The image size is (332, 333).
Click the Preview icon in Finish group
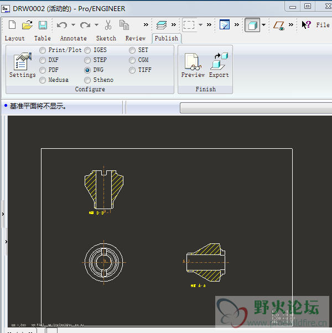click(x=193, y=65)
